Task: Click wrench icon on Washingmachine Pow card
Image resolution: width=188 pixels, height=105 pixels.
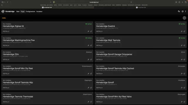Action: (88, 45)
